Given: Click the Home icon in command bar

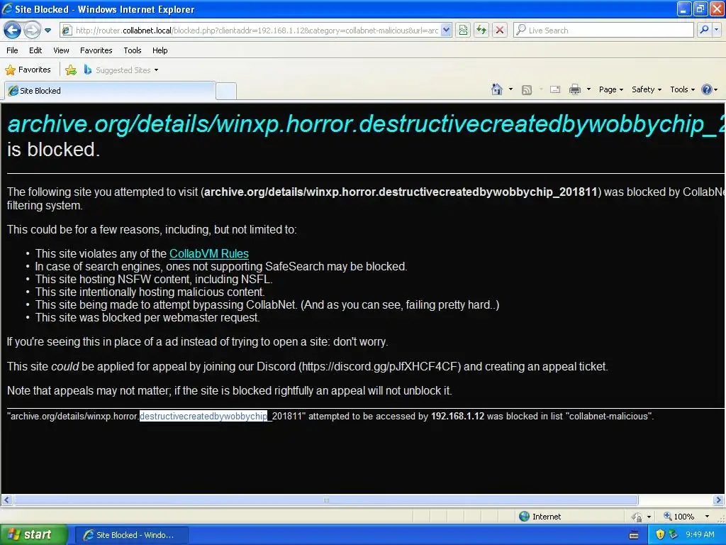Looking at the screenshot, I should (497, 89).
